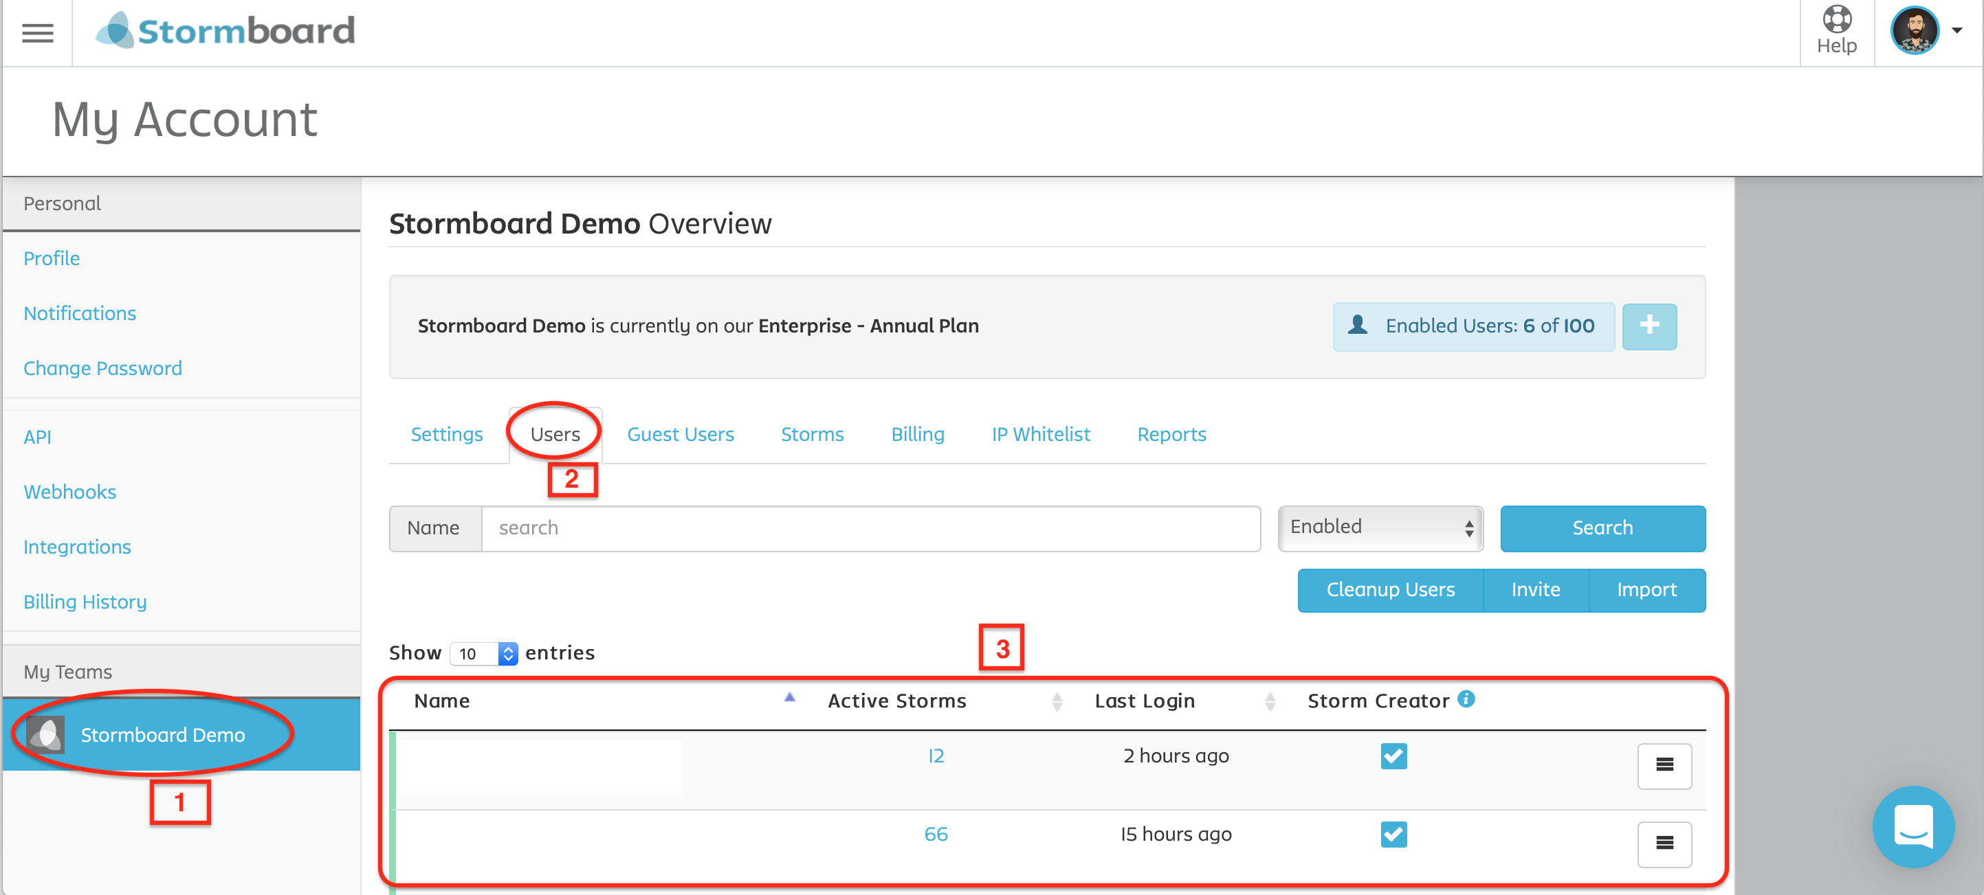Change the show entries count selector
The width and height of the screenshot is (1984, 895).
[484, 653]
